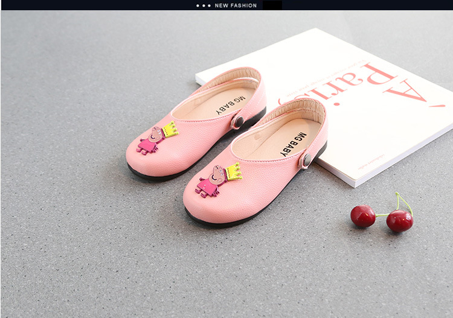Viewport: 453px width, 318px height.
Task: Click the MG BABY label in left shoe
Action: (x=231, y=105)
